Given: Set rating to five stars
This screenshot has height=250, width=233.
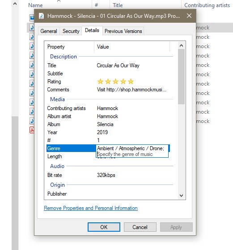Looking at the screenshot, I should 131,82.
